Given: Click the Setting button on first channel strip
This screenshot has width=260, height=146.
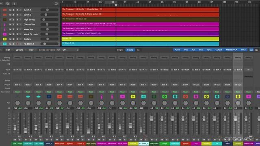Looking at the screenshot, I should tap(17, 58).
